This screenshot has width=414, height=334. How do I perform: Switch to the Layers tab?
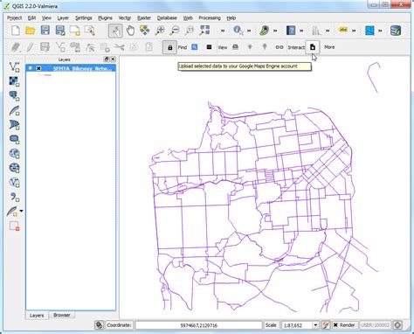[x=37, y=316]
